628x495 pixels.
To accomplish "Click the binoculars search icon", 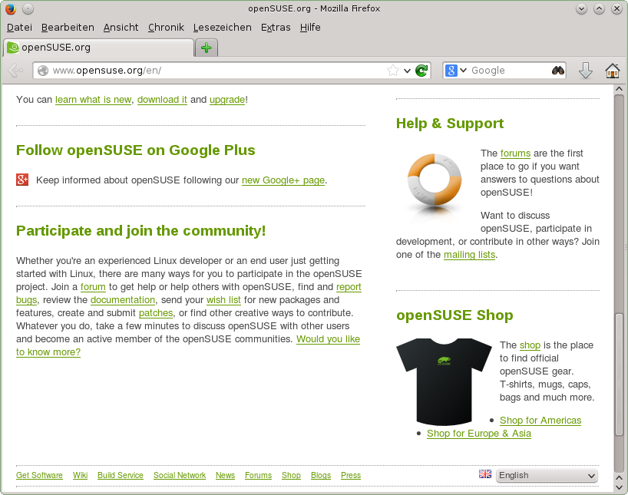I will tap(558, 71).
